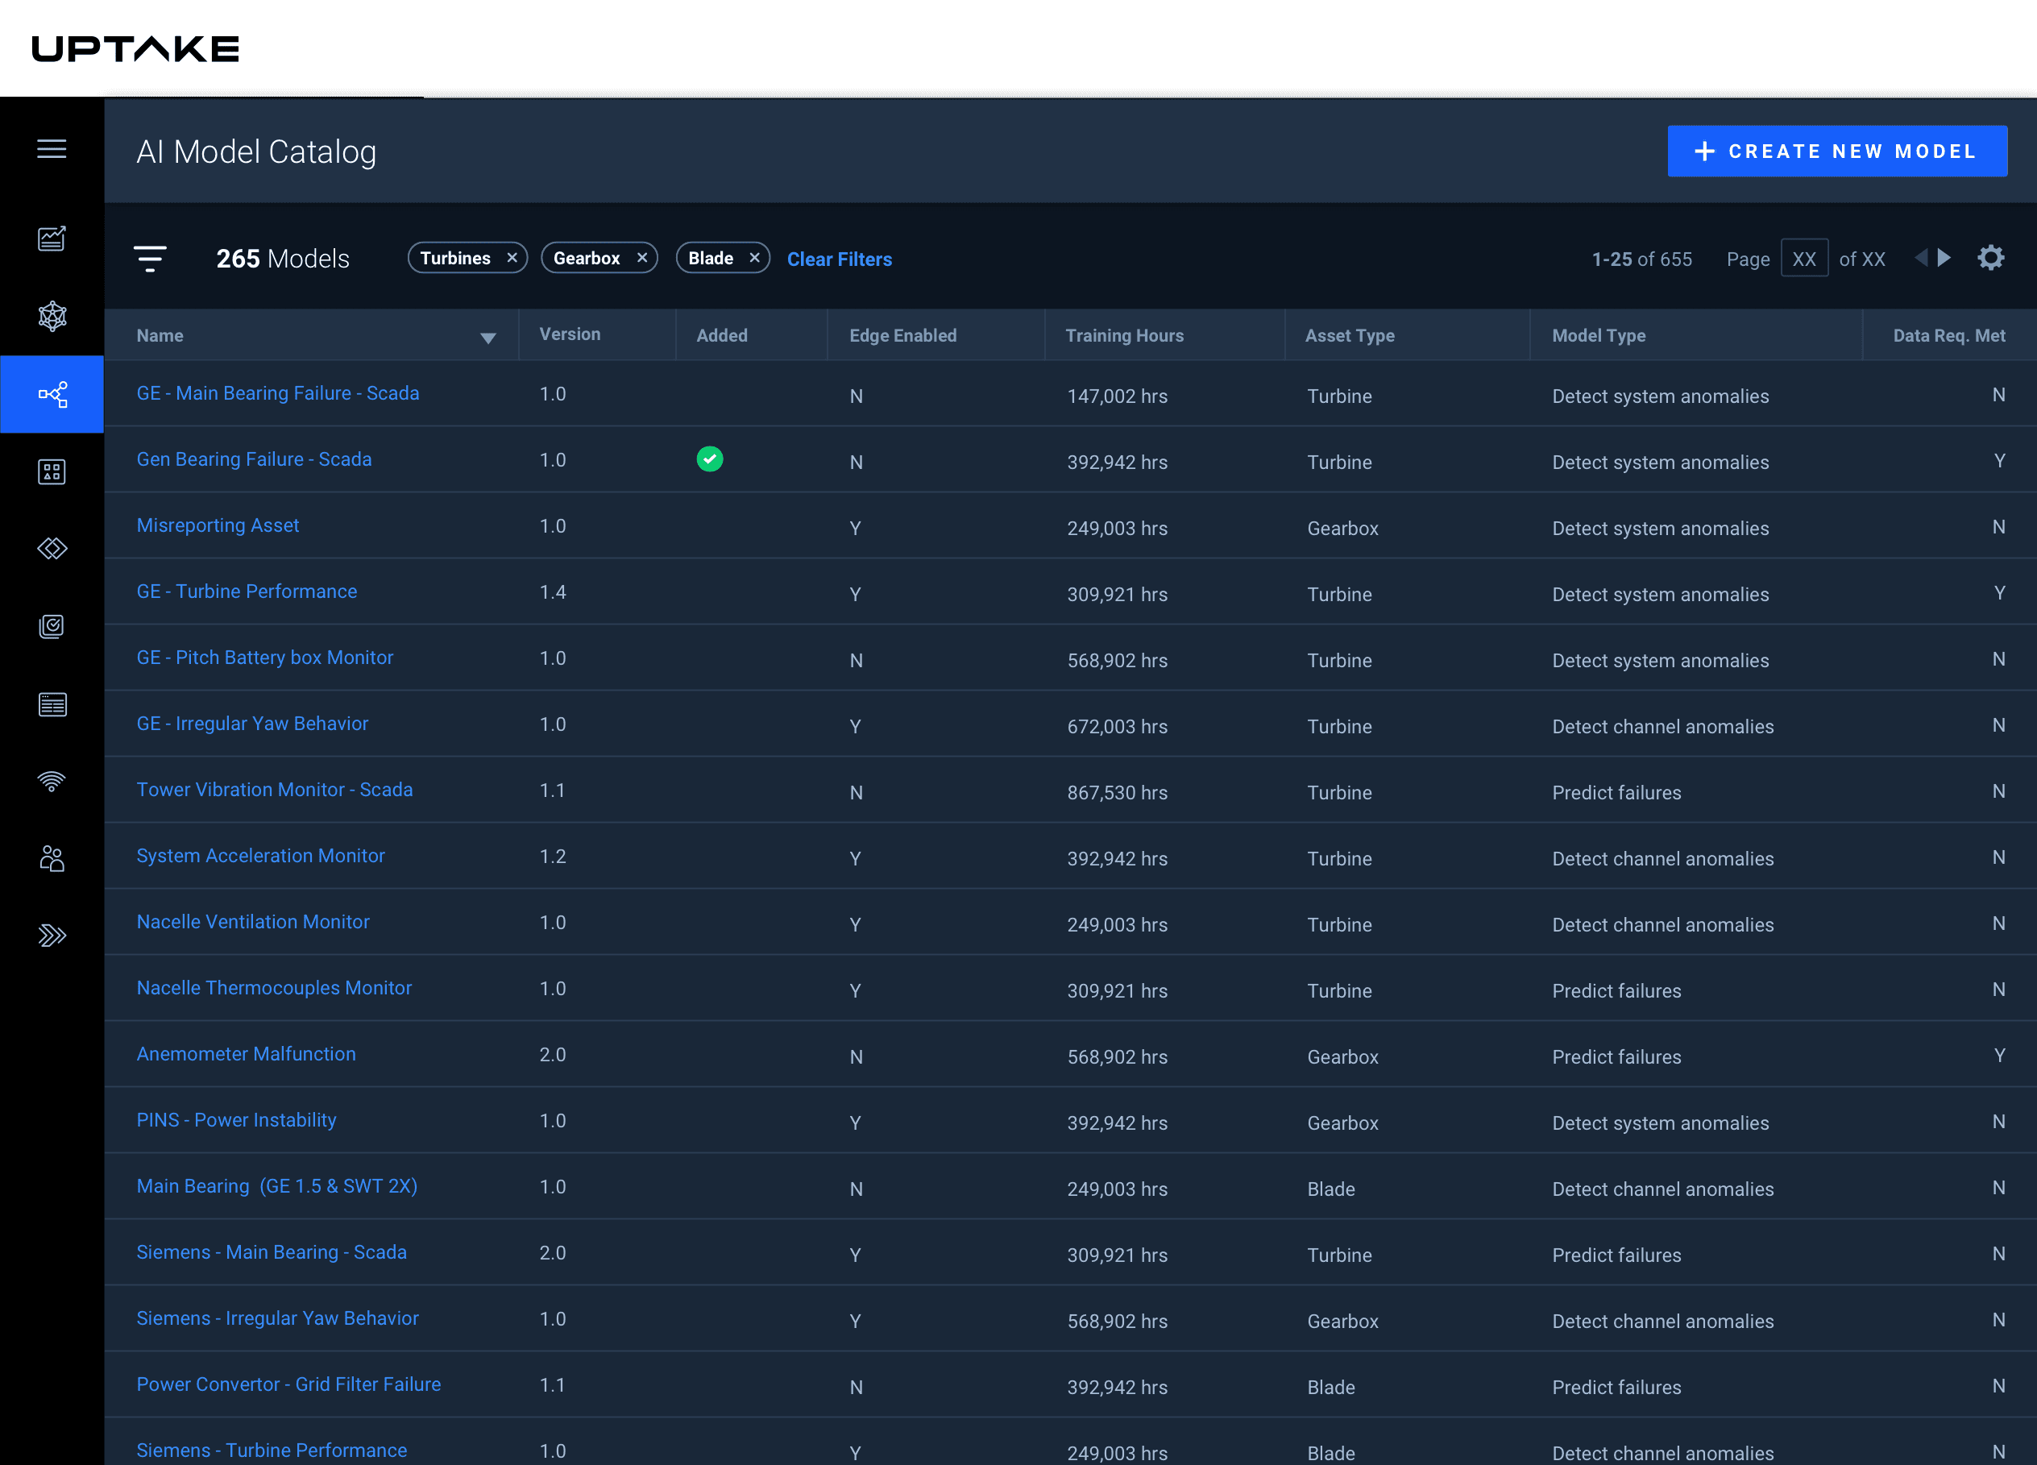
Task: Open the filter options icon
Action: [150, 259]
